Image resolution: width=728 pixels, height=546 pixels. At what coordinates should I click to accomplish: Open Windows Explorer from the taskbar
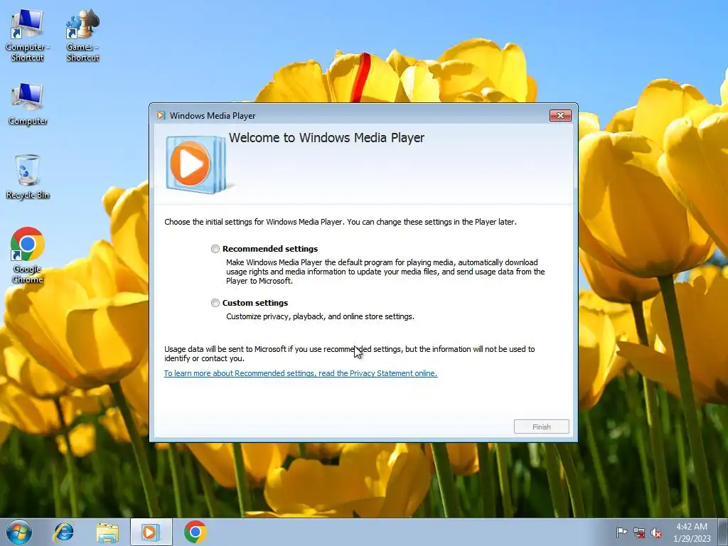(107, 532)
